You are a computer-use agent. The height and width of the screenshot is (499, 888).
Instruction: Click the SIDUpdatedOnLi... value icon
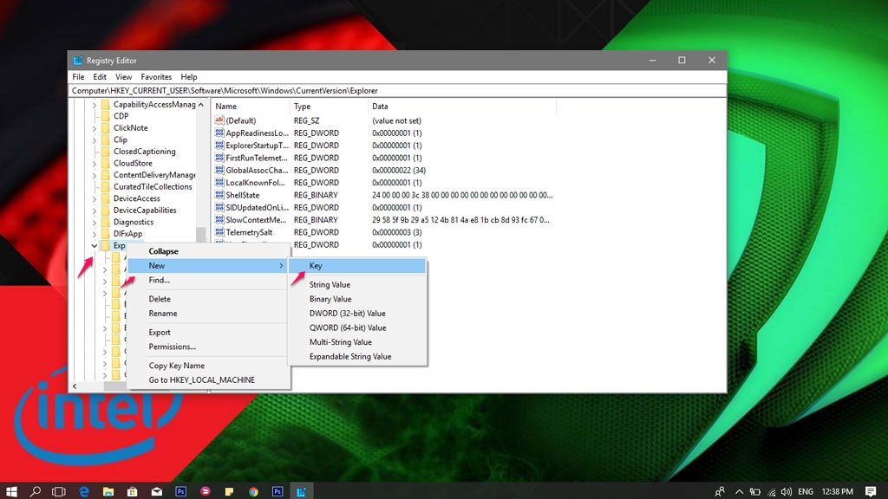point(219,207)
